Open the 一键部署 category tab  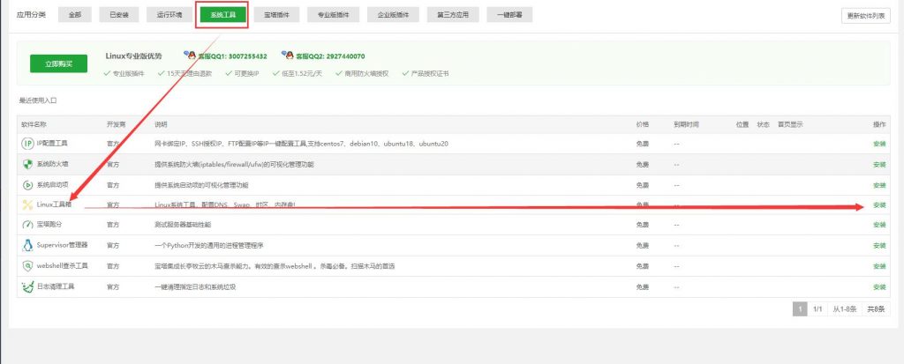click(x=509, y=16)
